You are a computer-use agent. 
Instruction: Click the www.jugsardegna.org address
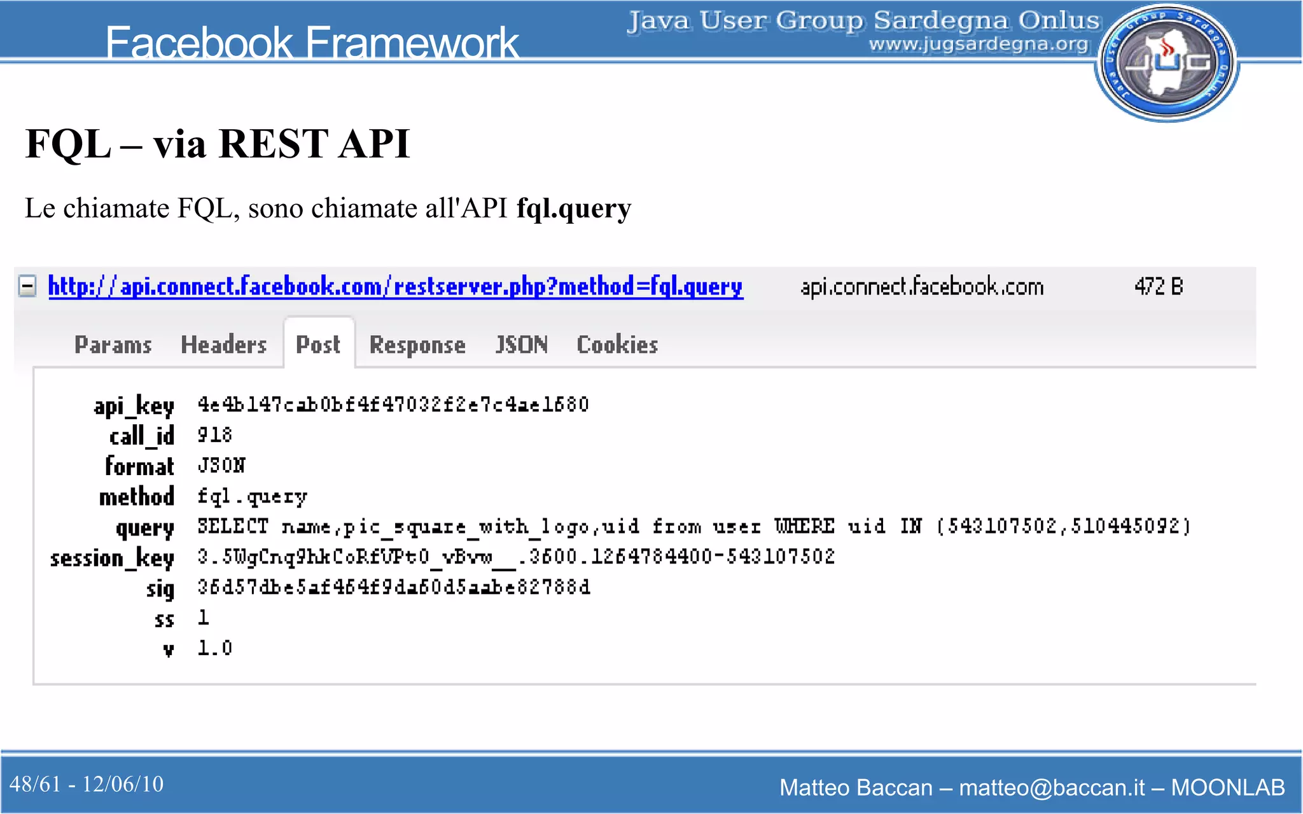(979, 45)
